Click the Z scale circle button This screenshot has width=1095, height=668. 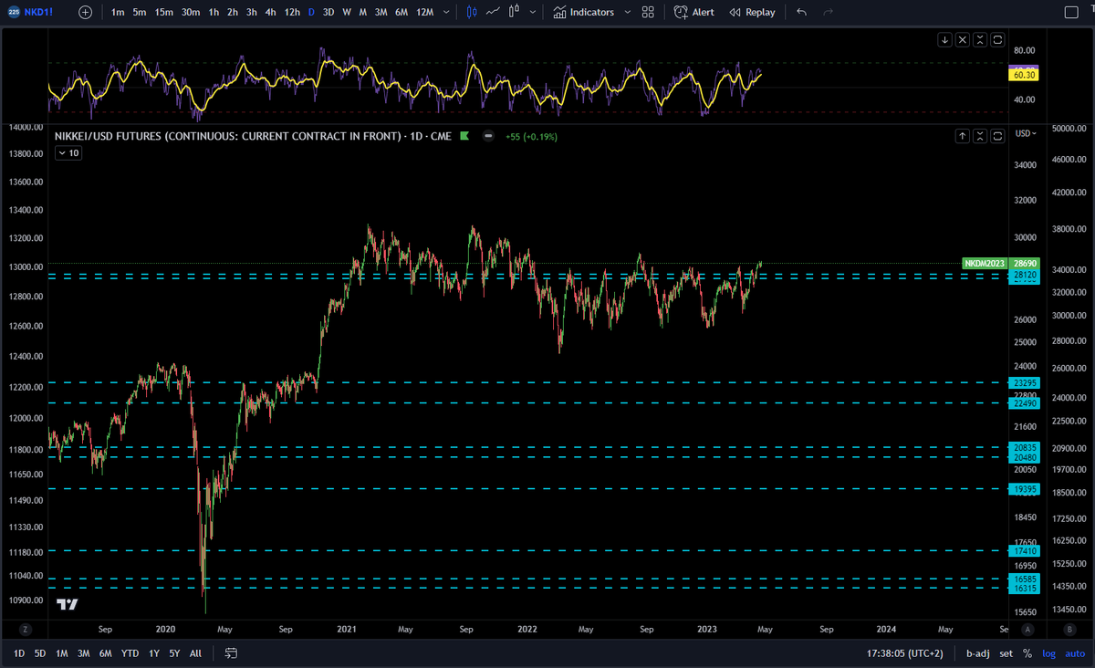26,629
